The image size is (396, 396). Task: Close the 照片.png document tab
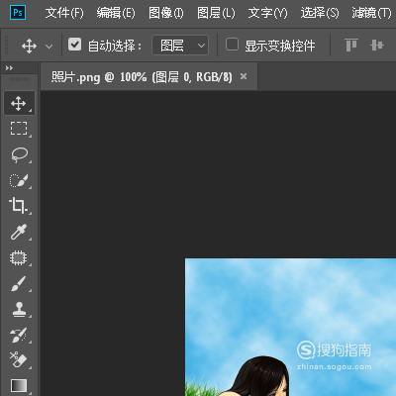pyautogui.click(x=244, y=76)
